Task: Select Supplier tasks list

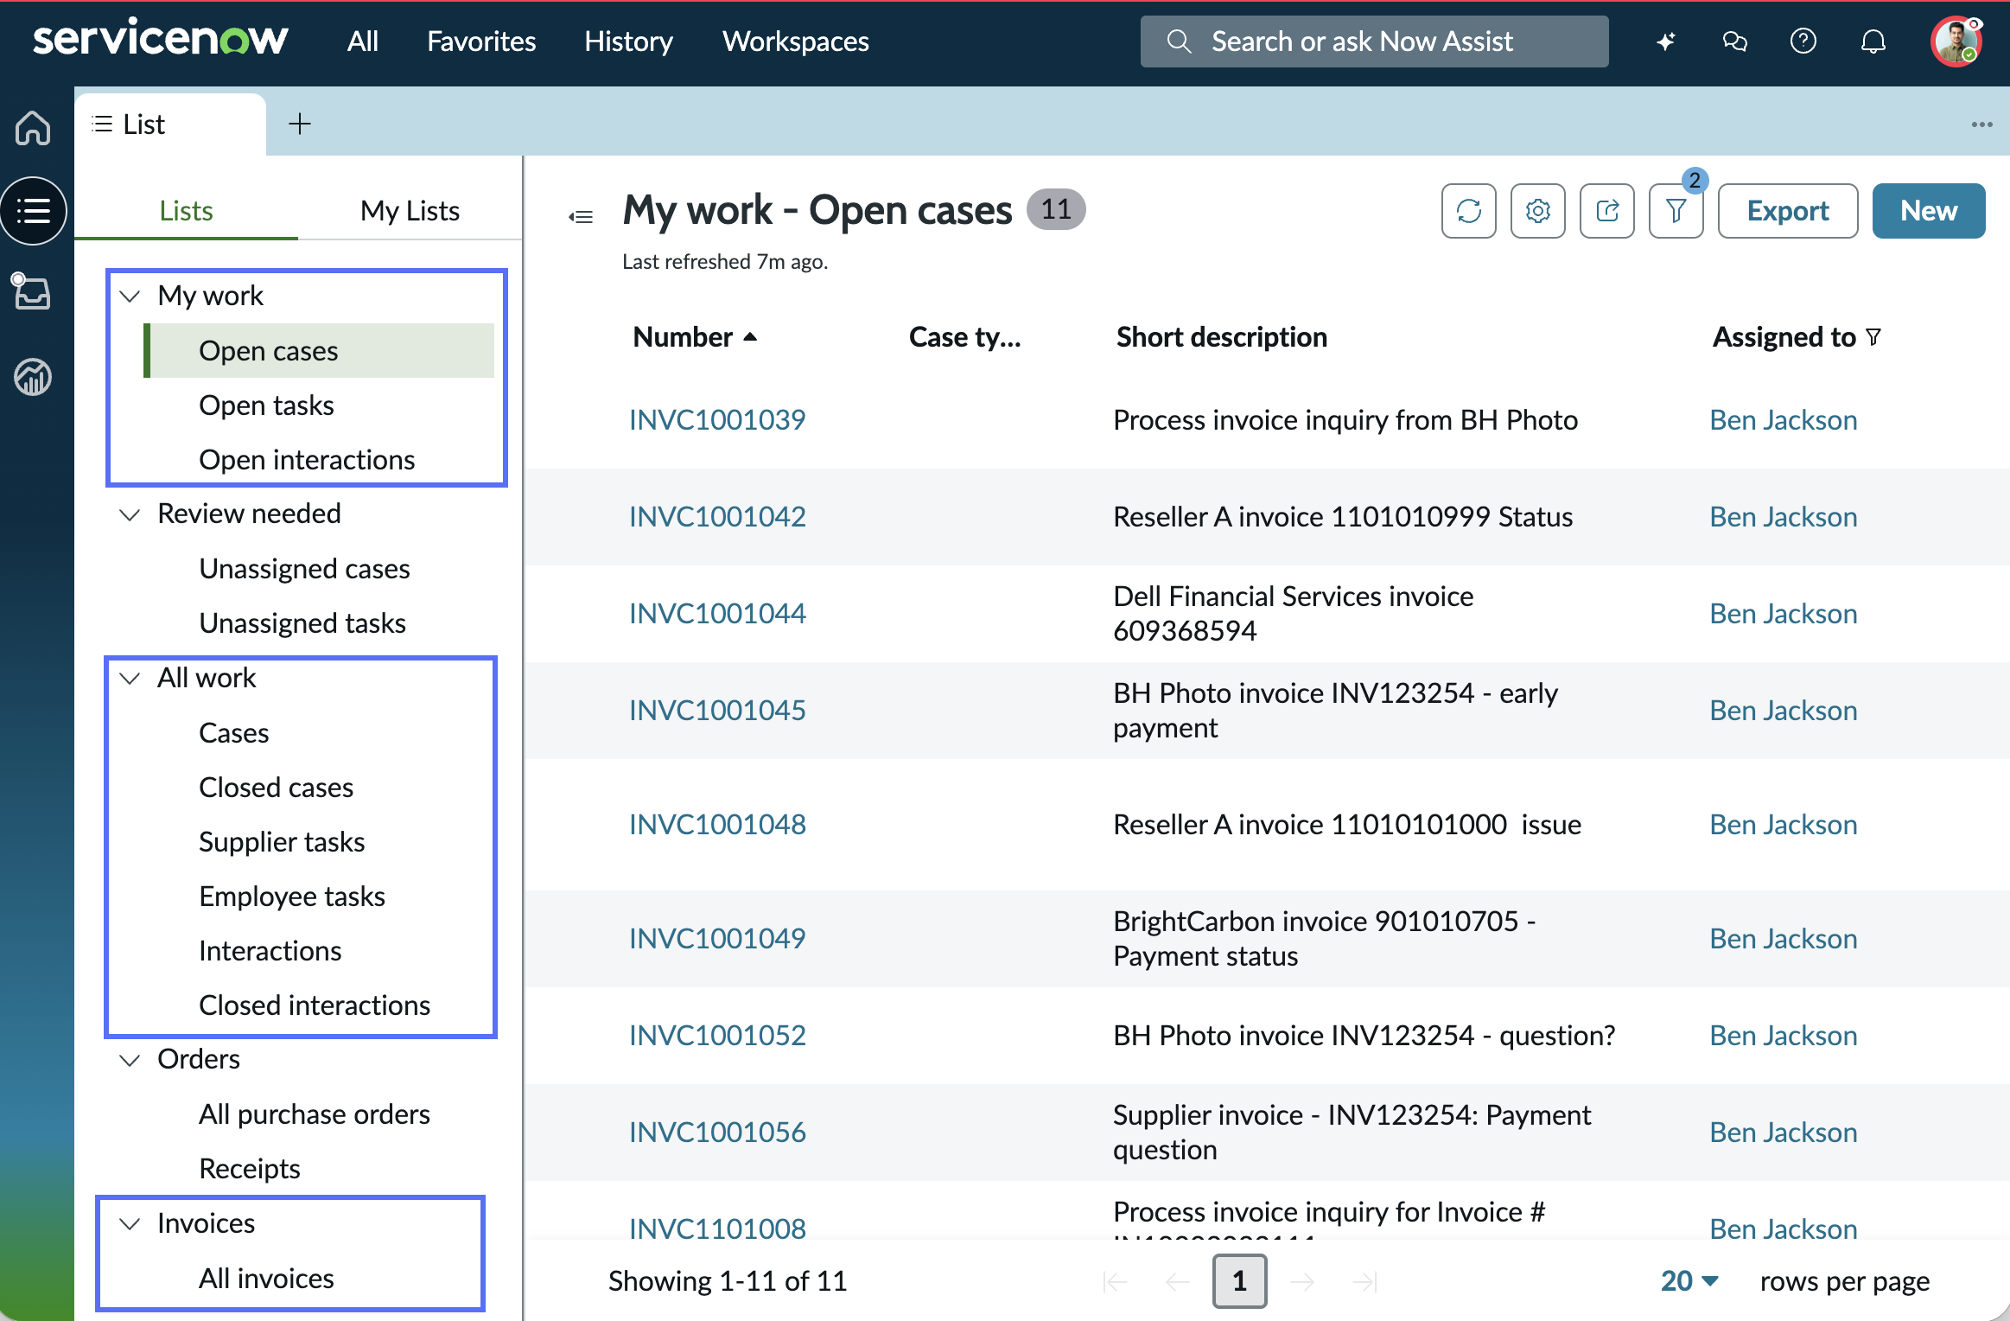Action: coord(282,842)
